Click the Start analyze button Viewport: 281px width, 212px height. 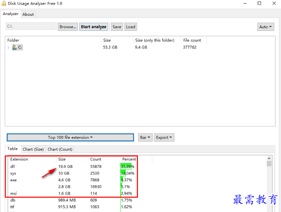coord(93,27)
